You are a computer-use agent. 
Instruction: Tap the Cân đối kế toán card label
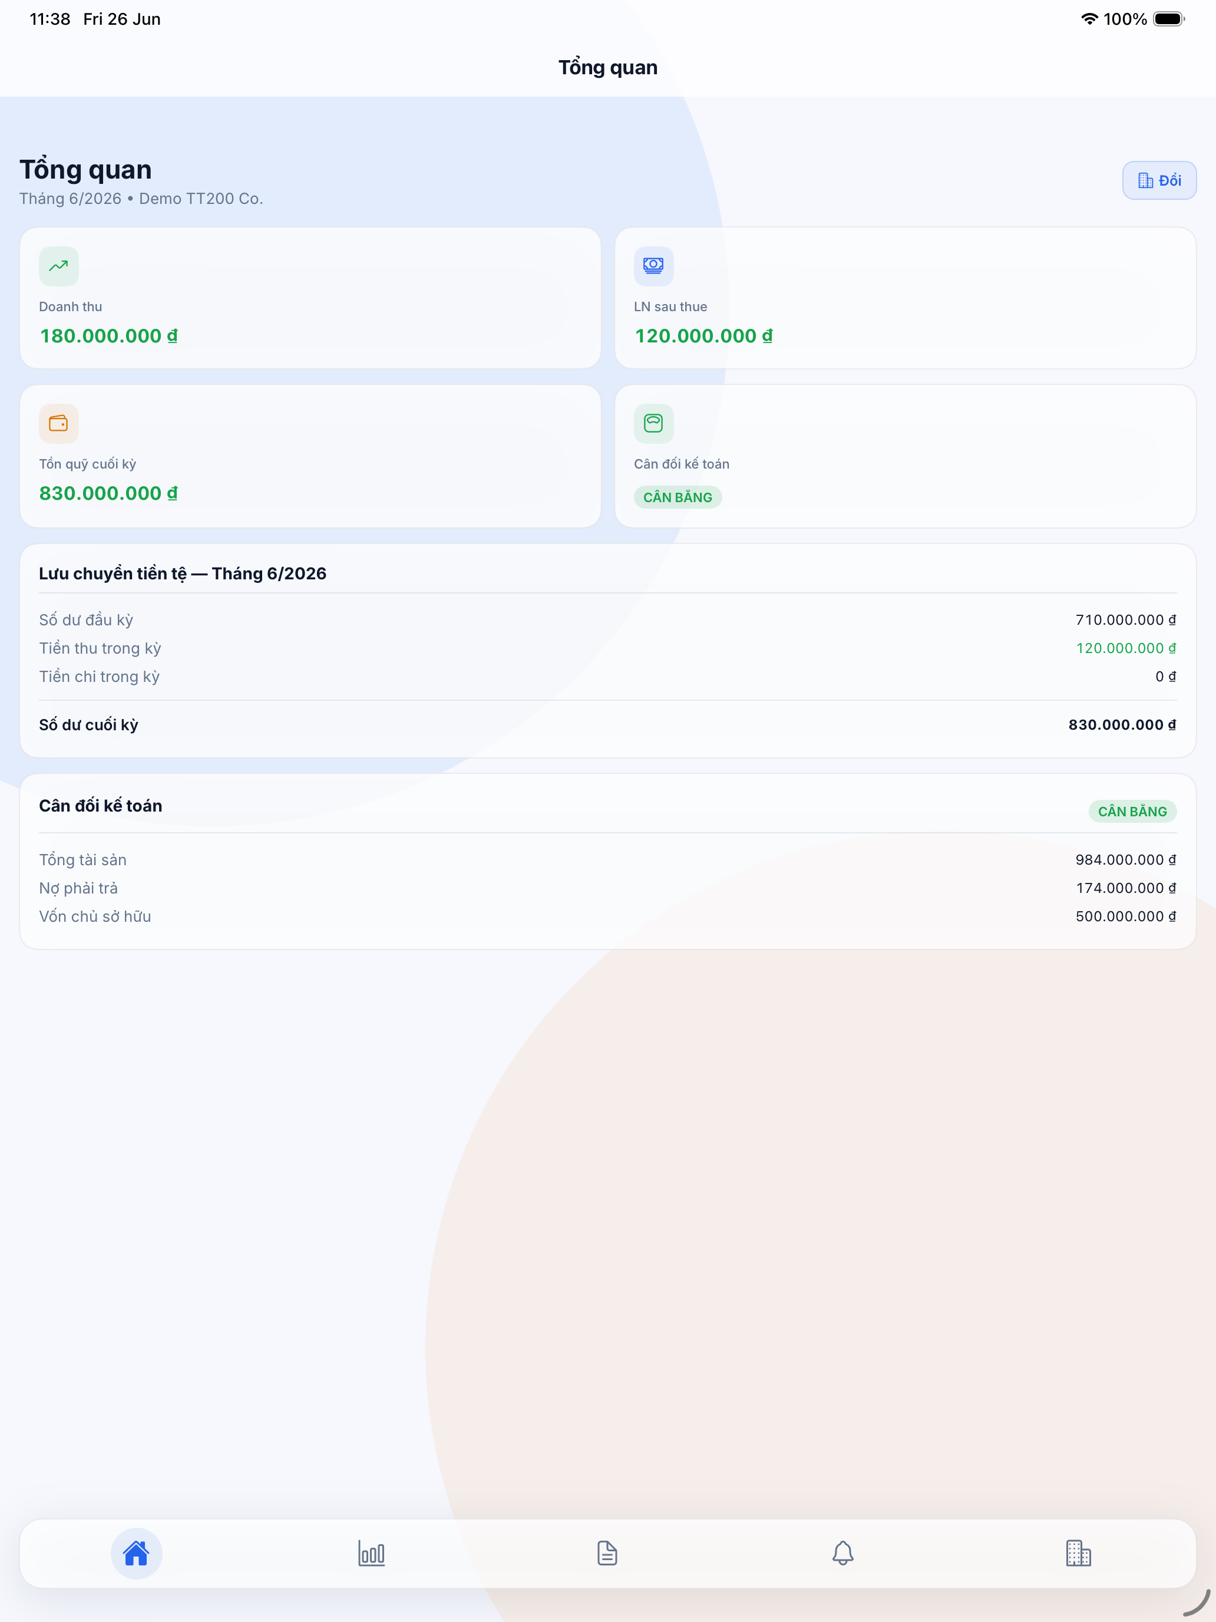pos(682,464)
